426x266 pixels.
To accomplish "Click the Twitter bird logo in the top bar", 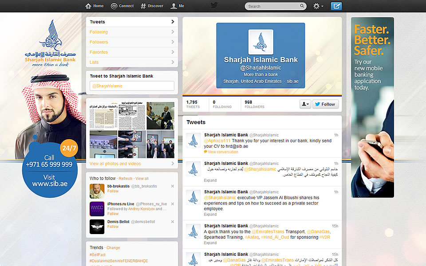I will pyautogui.click(x=214, y=6).
